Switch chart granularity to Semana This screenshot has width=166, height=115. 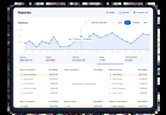pos(136,23)
